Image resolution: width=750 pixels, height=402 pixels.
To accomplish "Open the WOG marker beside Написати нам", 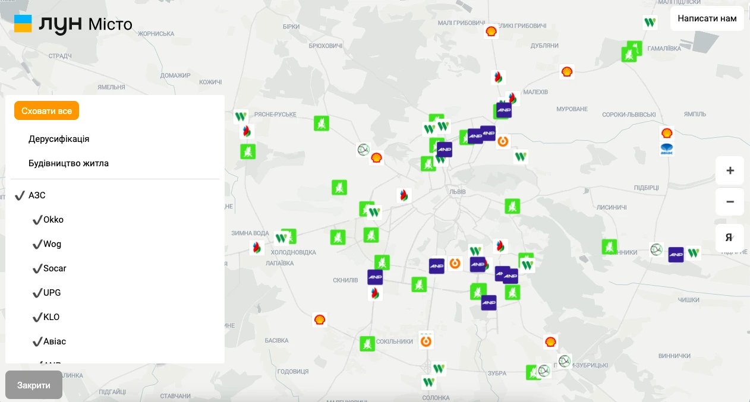I will click(x=650, y=23).
